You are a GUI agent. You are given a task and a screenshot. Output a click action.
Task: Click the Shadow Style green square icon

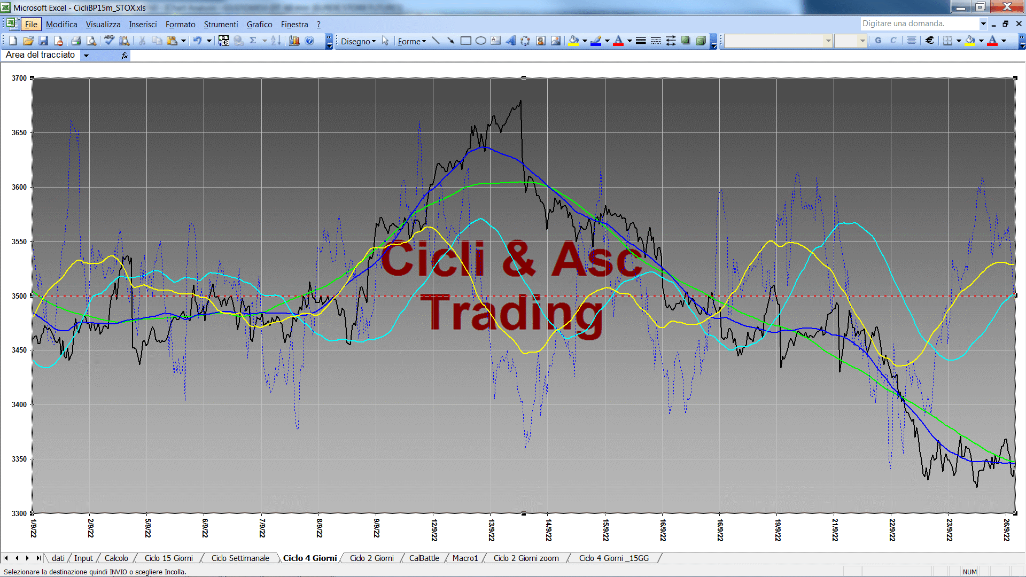pos(686,41)
